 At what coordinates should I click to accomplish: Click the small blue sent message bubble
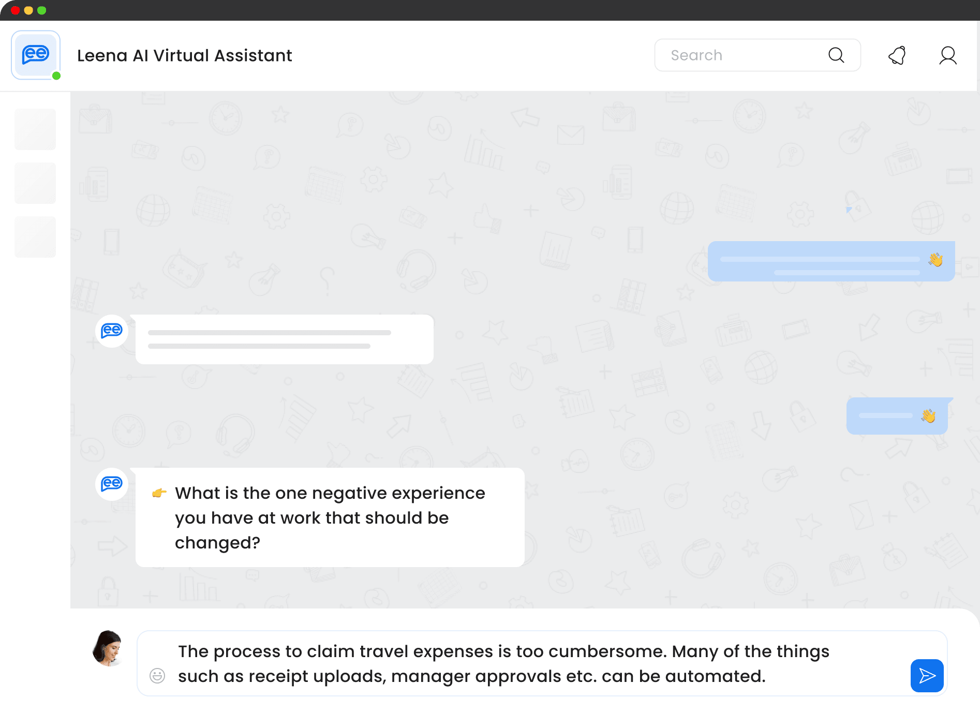click(x=897, y=416)
